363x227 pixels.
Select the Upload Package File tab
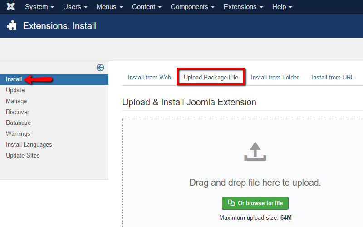[211, 77]
